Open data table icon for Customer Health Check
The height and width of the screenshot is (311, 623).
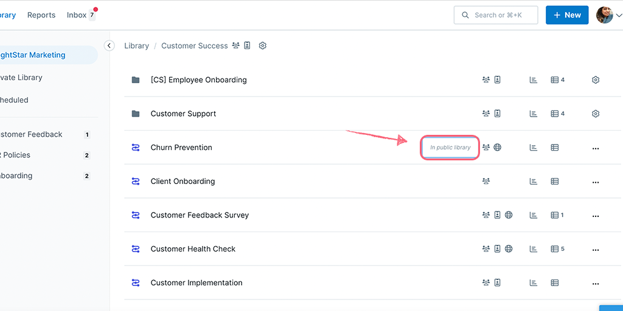(555, 249)
